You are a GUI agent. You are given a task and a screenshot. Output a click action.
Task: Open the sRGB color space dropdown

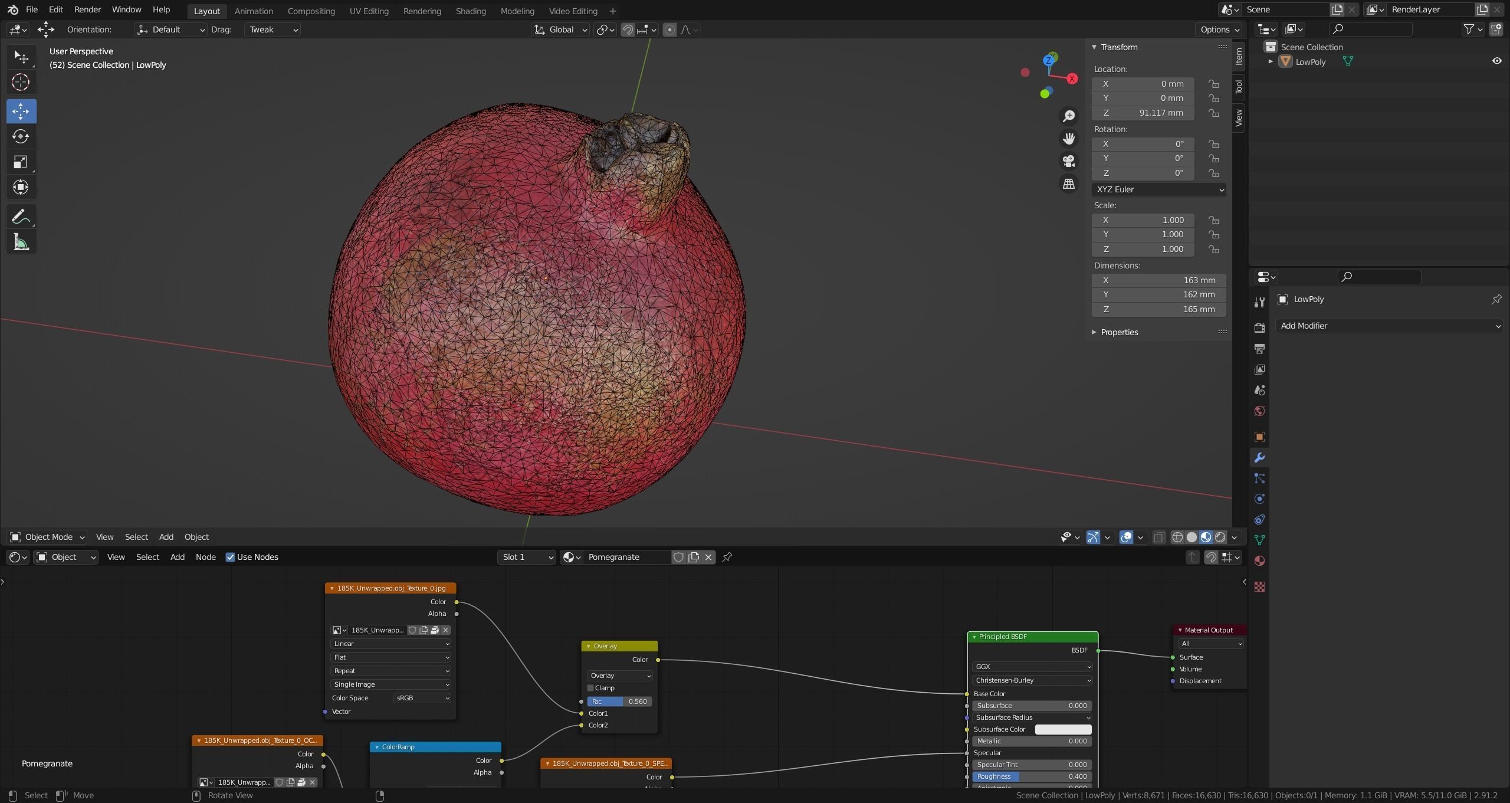(x=422, y=698)
